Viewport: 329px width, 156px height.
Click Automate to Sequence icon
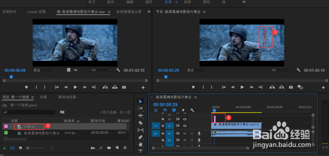click(x=93, y=148)
